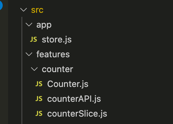Click the JS icon beside Counter.js

click(39, 84)
